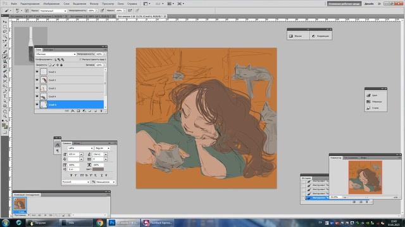Image resolution: width=405 pixels, height=227 pixels.
Task: Play the frame animation
Action: (46, 215)
